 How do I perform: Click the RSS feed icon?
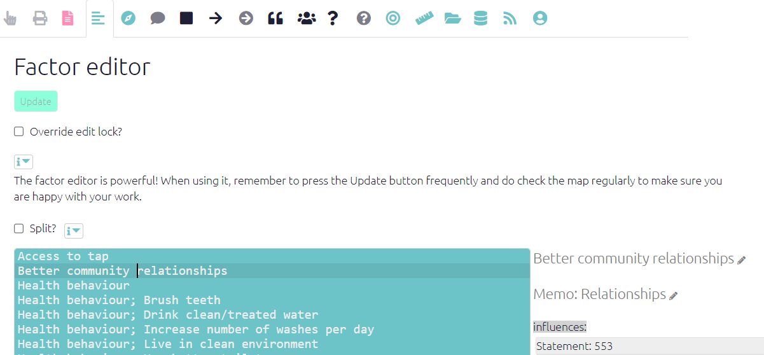(510, 18)
